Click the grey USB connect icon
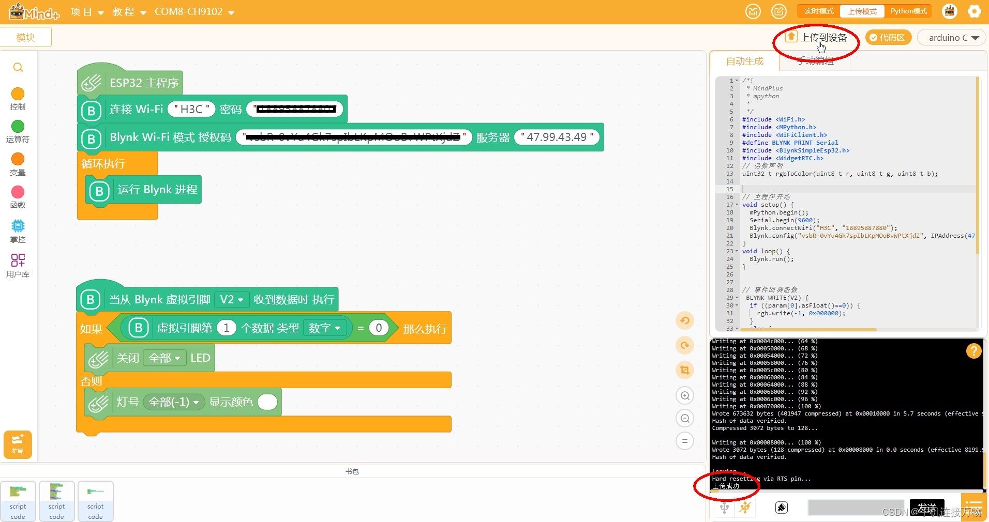 [724, 508]
